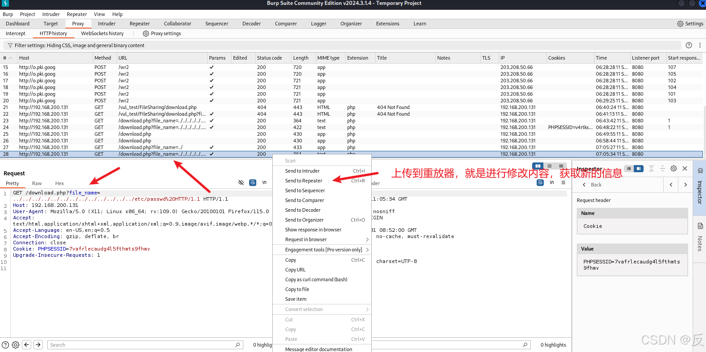Click magnifier icon in response search box
The width and height of the screenshot is (706, 352).
click(x=525, y=345)
